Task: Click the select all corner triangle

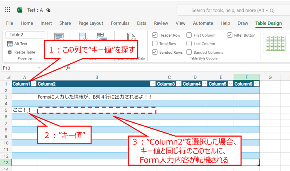Action: (x=8, y=77)
